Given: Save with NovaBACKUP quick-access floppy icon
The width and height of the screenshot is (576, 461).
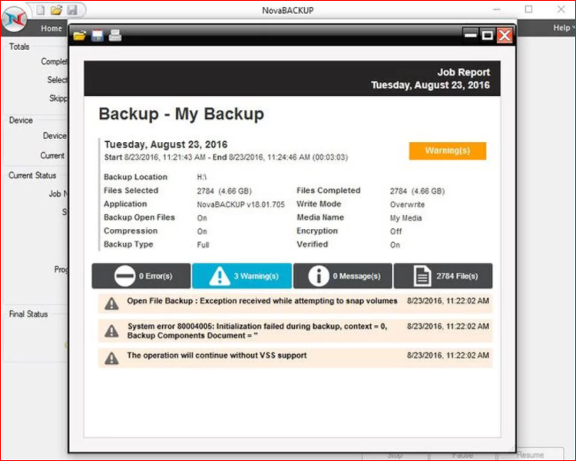Looking at the screenshot, I should pyautogui.click(x=72, y=10).
